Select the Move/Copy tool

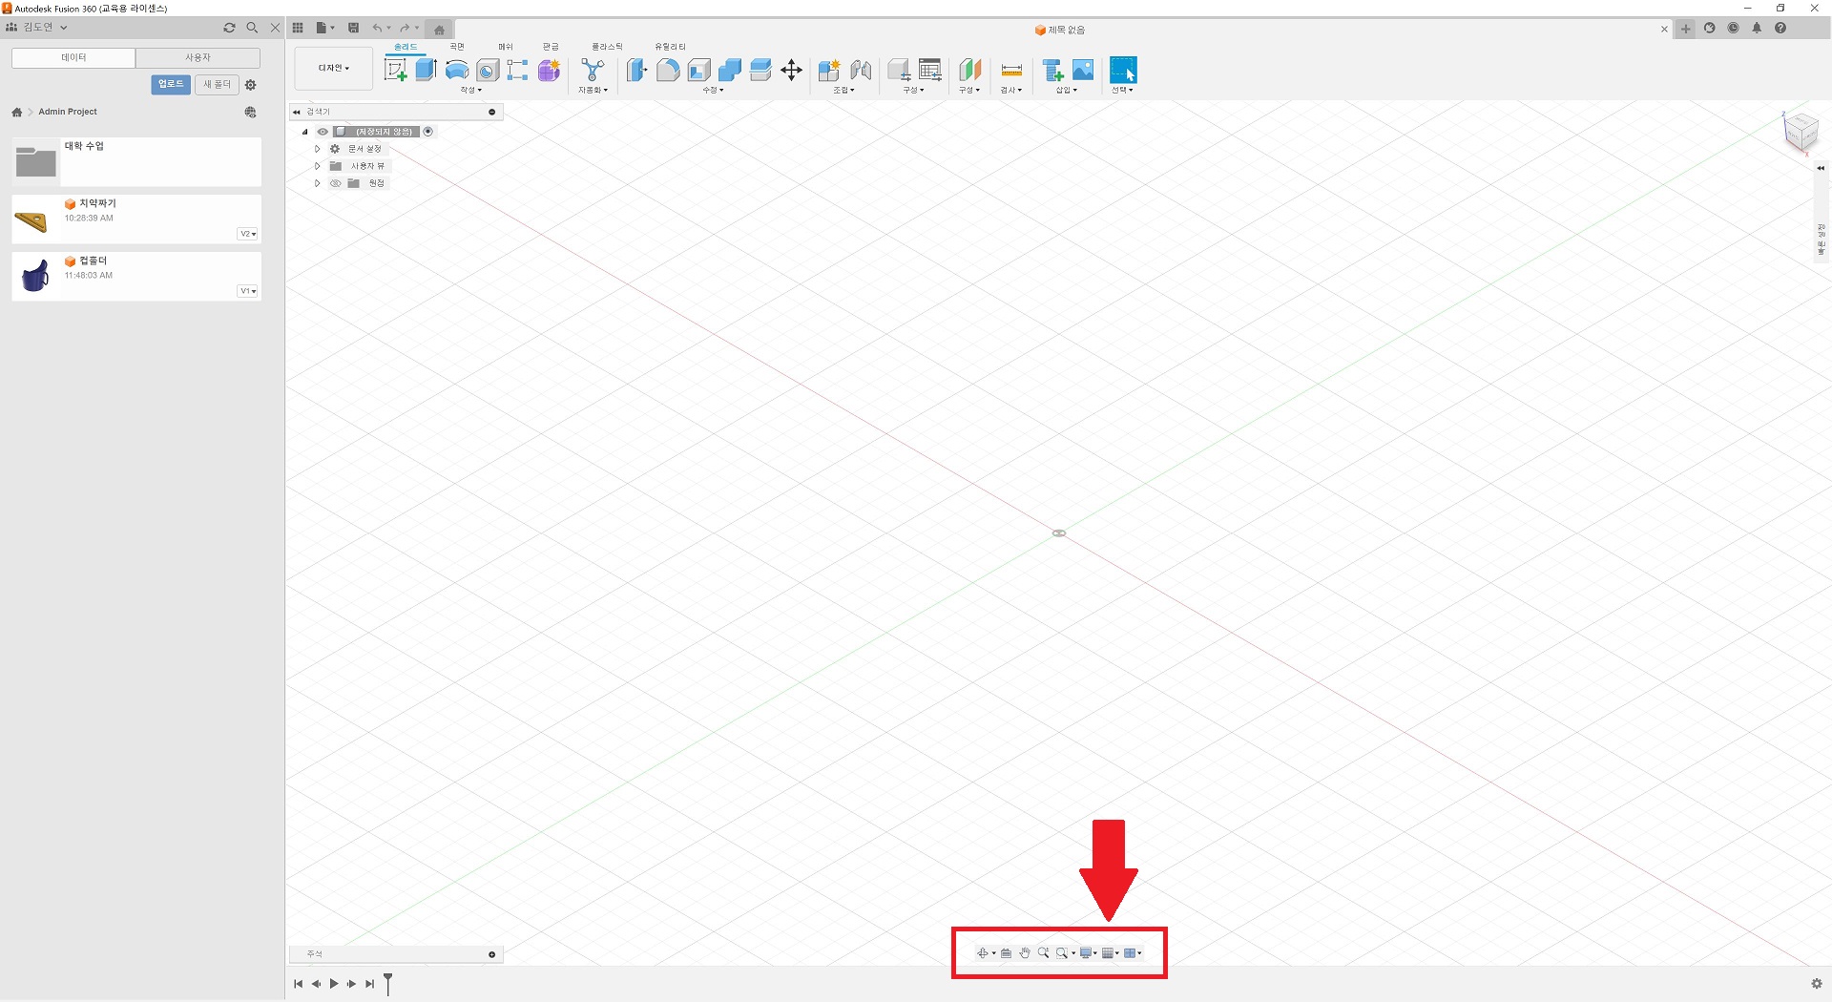[x=791, y=70]
